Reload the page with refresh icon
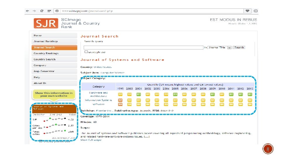 [42, 11]
